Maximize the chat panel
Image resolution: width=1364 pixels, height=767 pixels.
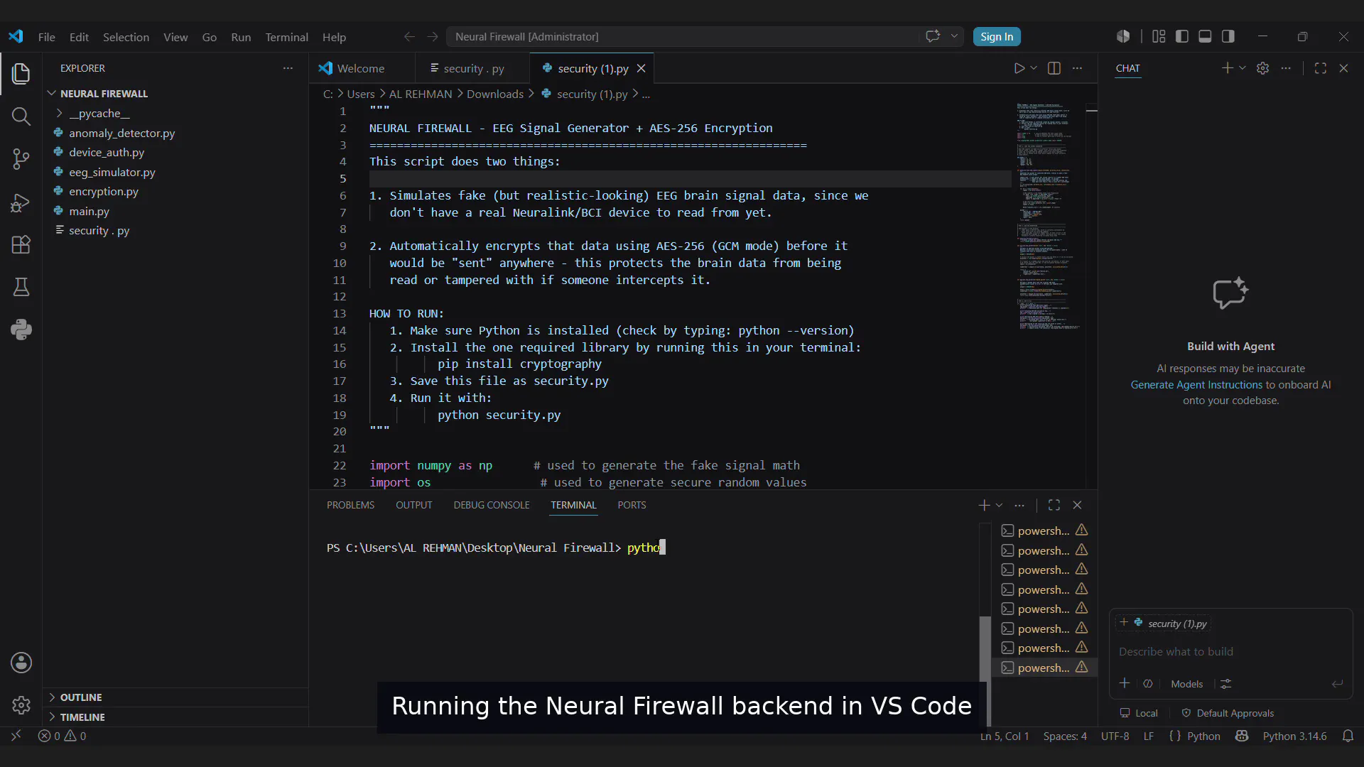(1321, 68)
